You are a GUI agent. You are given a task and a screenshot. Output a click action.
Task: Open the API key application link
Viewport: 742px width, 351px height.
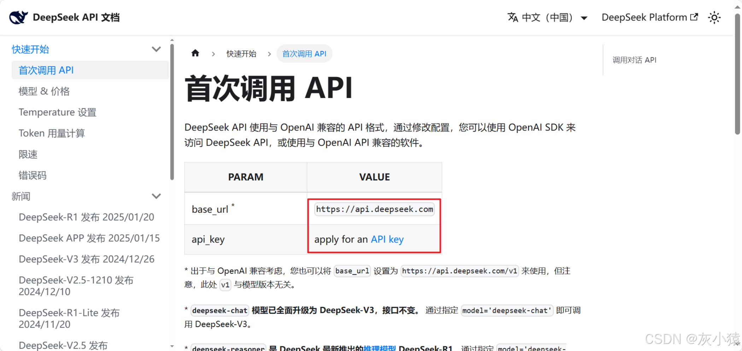(x=387, y=239)
